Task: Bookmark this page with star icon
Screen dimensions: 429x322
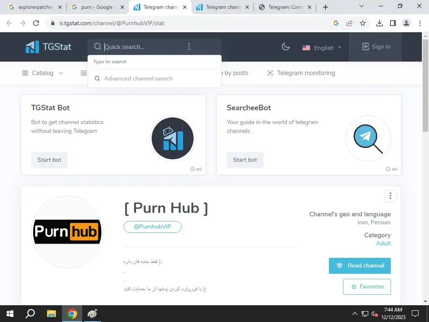Action: point(363,23)
